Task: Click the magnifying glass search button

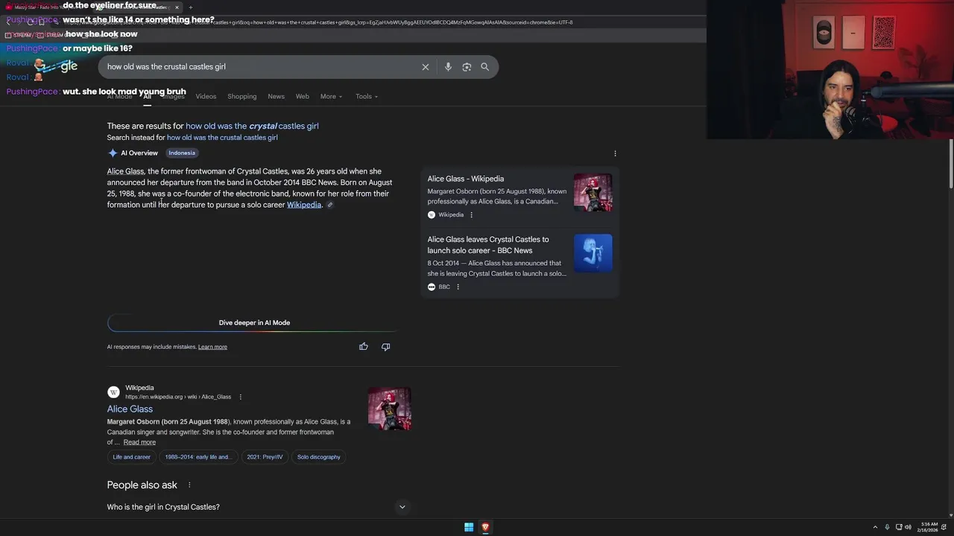Action: click(x=484, y=67)
